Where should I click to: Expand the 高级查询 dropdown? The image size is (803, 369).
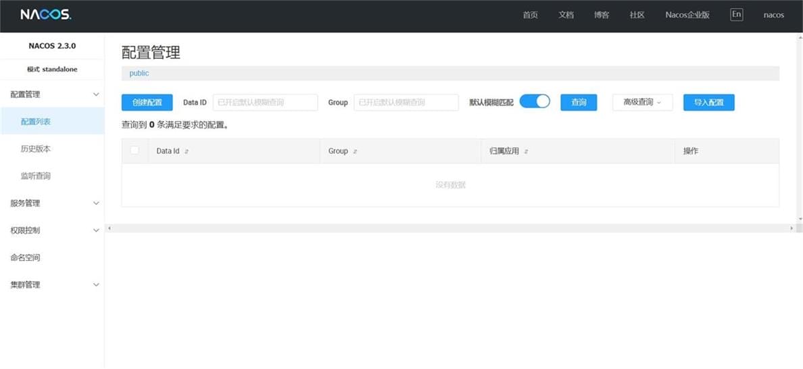642,102
